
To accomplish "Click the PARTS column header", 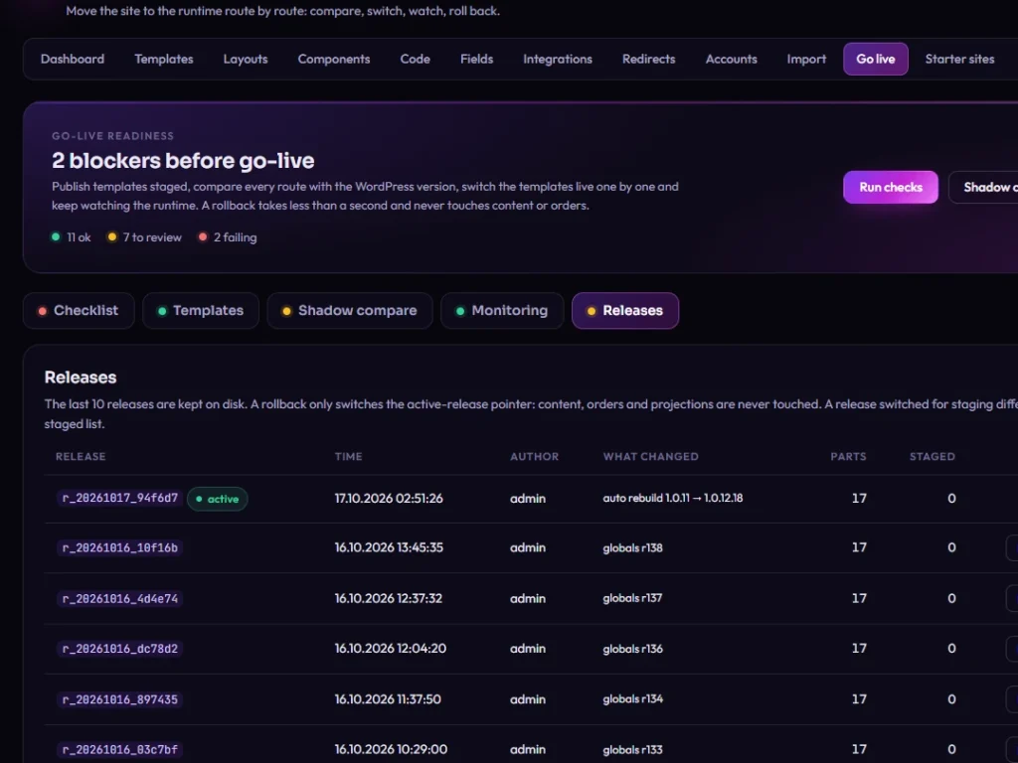I will pyautogui.click(x=848, y=457).
